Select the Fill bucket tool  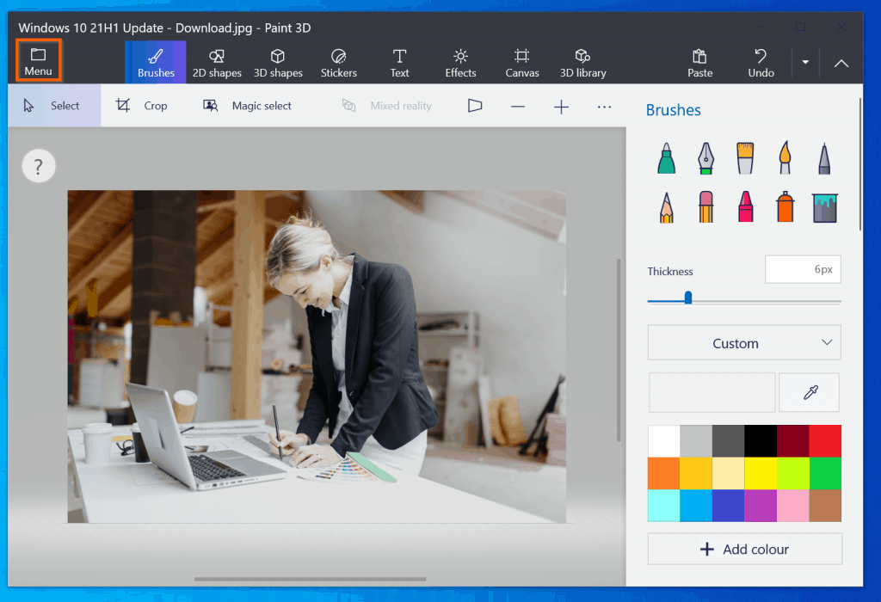click(825, 208)
